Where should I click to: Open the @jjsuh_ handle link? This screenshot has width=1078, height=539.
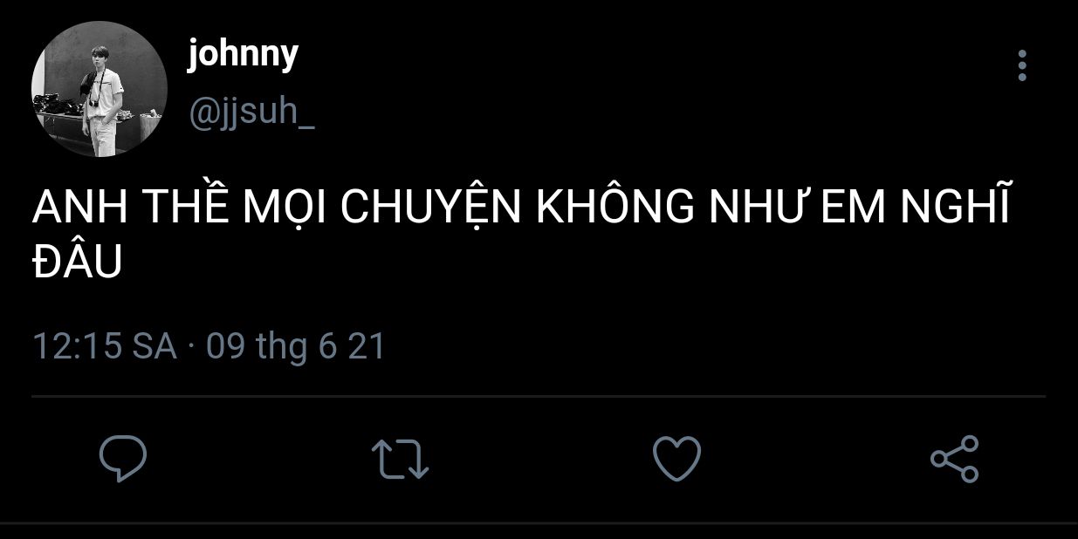click(x=251, y=113)
